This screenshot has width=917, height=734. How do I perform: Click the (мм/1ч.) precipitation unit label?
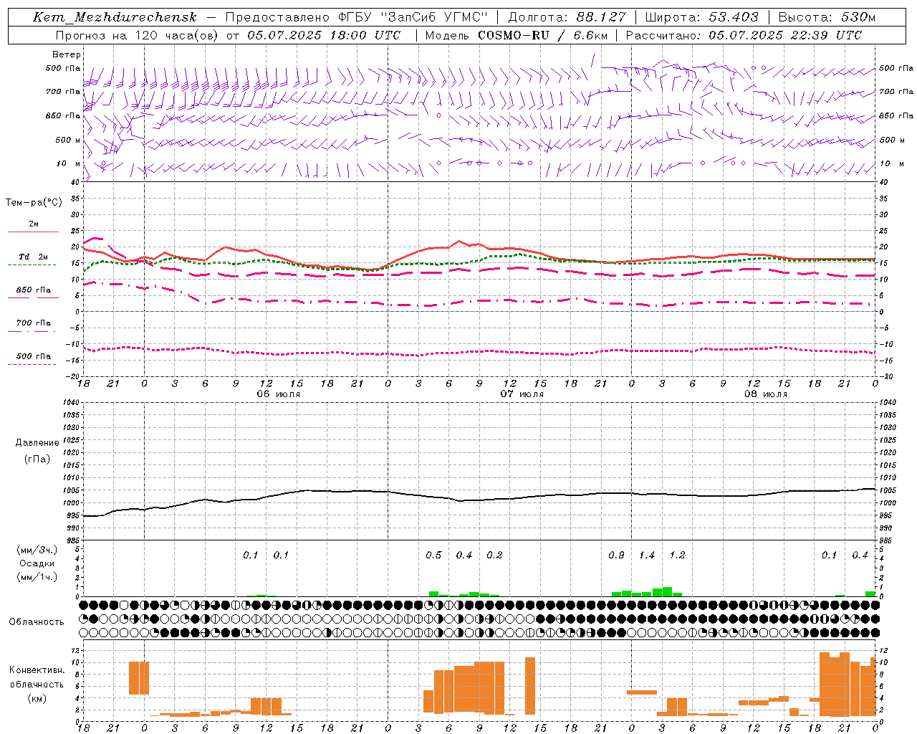(36, 577)
